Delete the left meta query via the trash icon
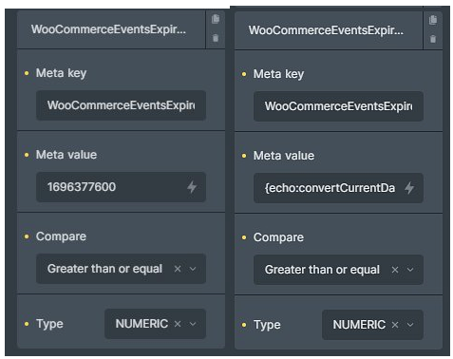Image resolution: width=453 pixels, height=359 pixels. coord(216,38)
